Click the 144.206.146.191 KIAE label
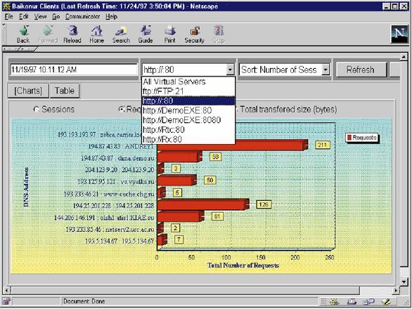The image size is (412, 309). (x=104, y=218)
